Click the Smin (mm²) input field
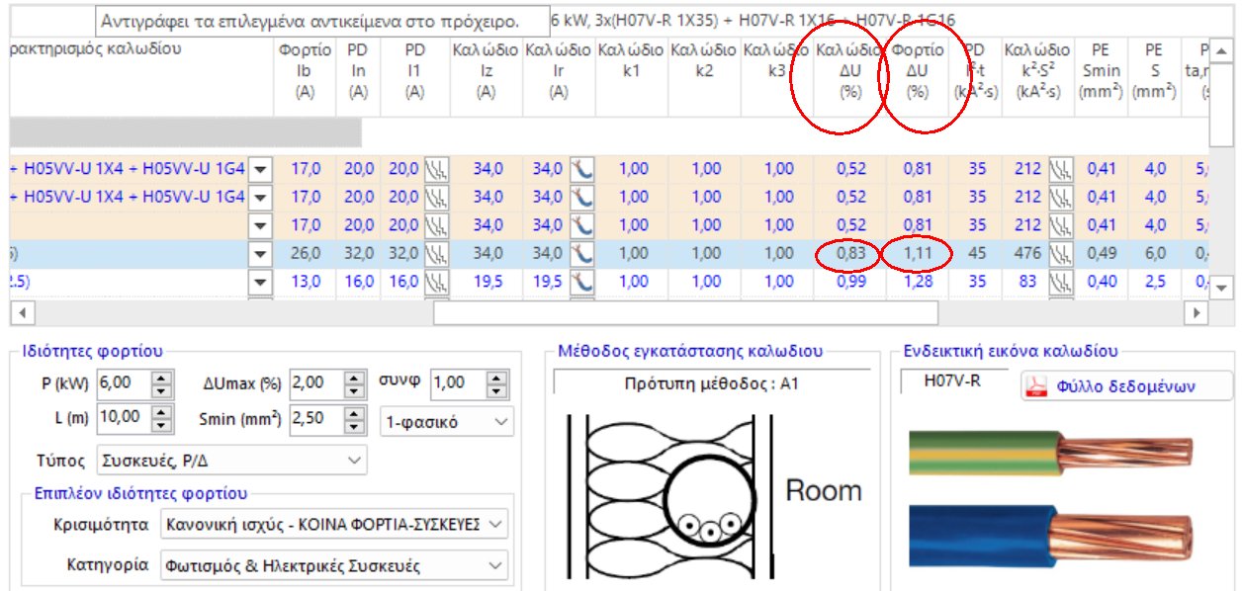The image size is (1242, 591). click(x=314, y=419)
